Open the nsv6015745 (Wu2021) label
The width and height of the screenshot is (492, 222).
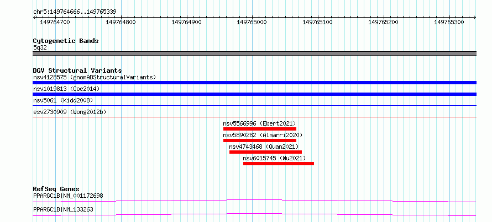pyautogui.click(x=274, y=158)
